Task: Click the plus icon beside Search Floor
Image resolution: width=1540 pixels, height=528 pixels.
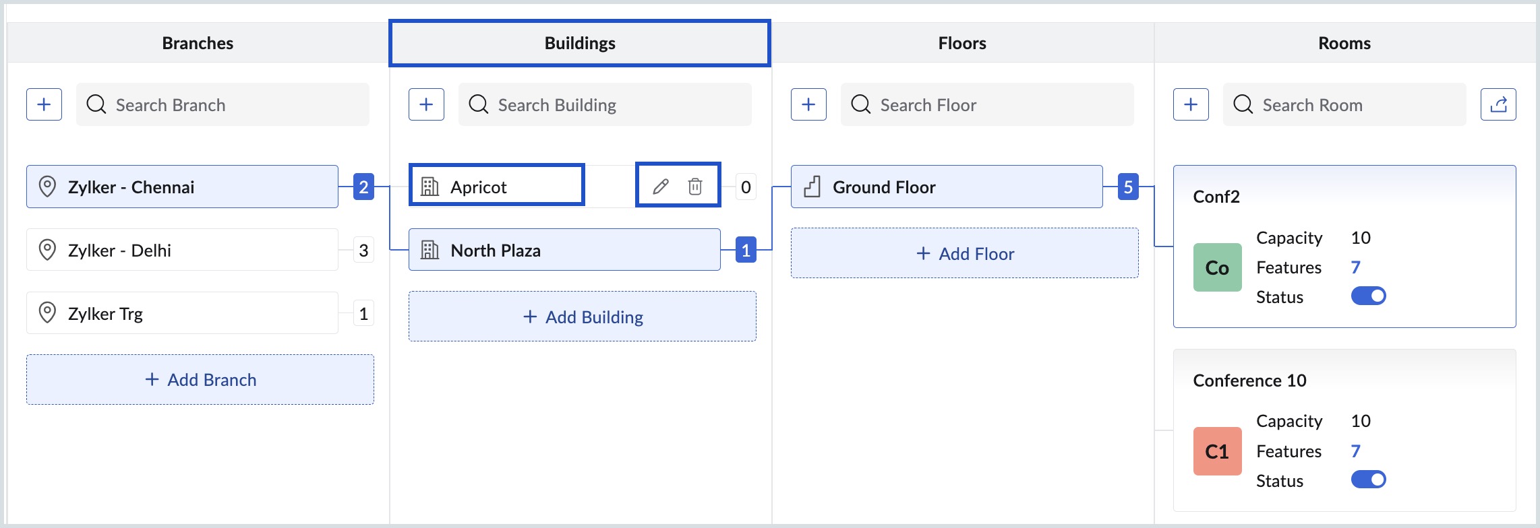Action: pyautogui.click(x=808, y=104)
